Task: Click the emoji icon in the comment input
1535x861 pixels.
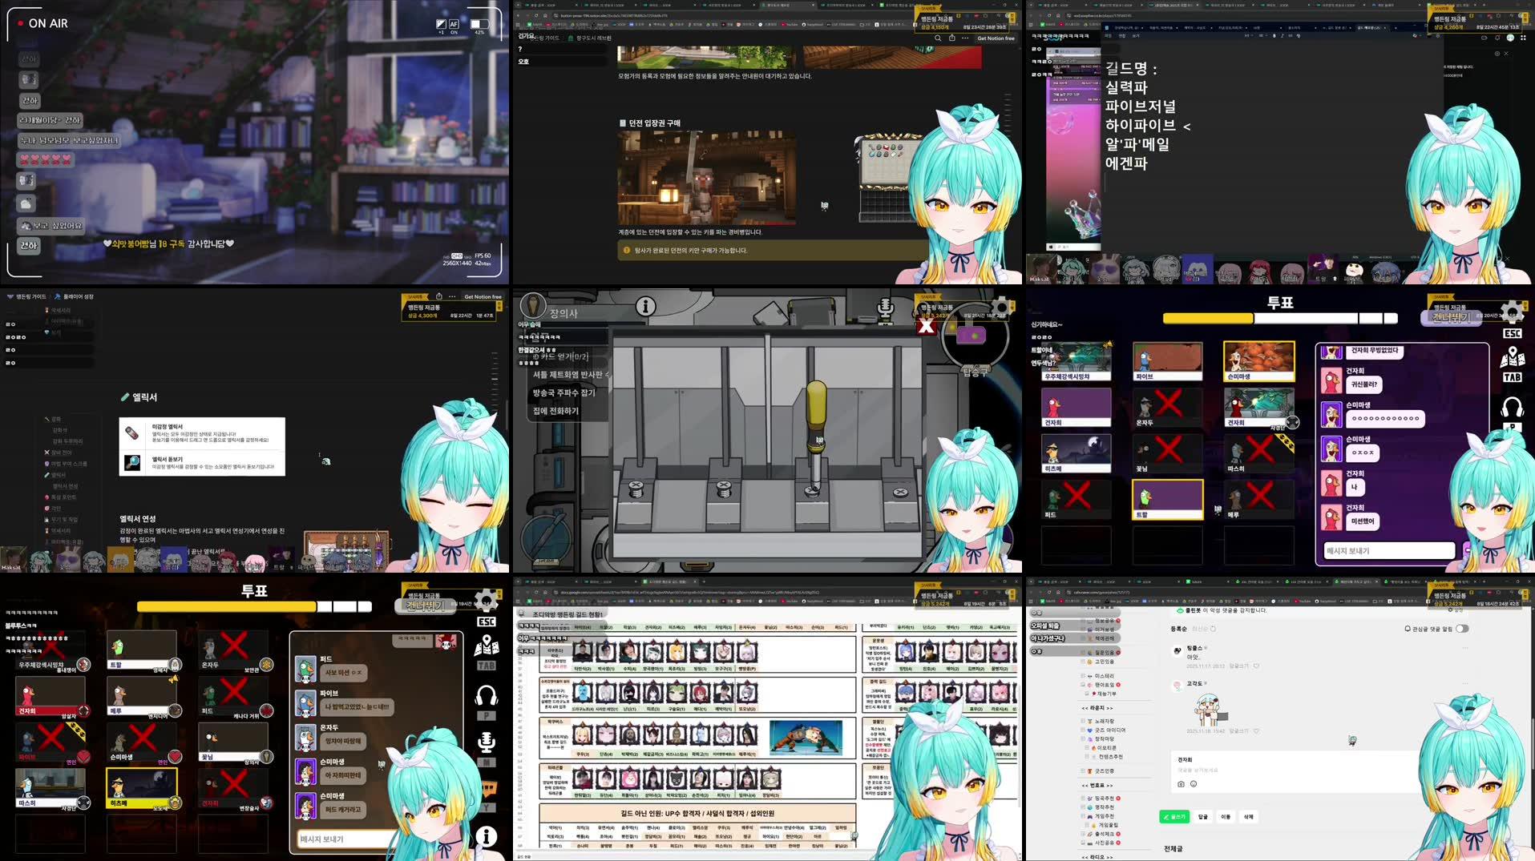Action: pos(1194,783)
